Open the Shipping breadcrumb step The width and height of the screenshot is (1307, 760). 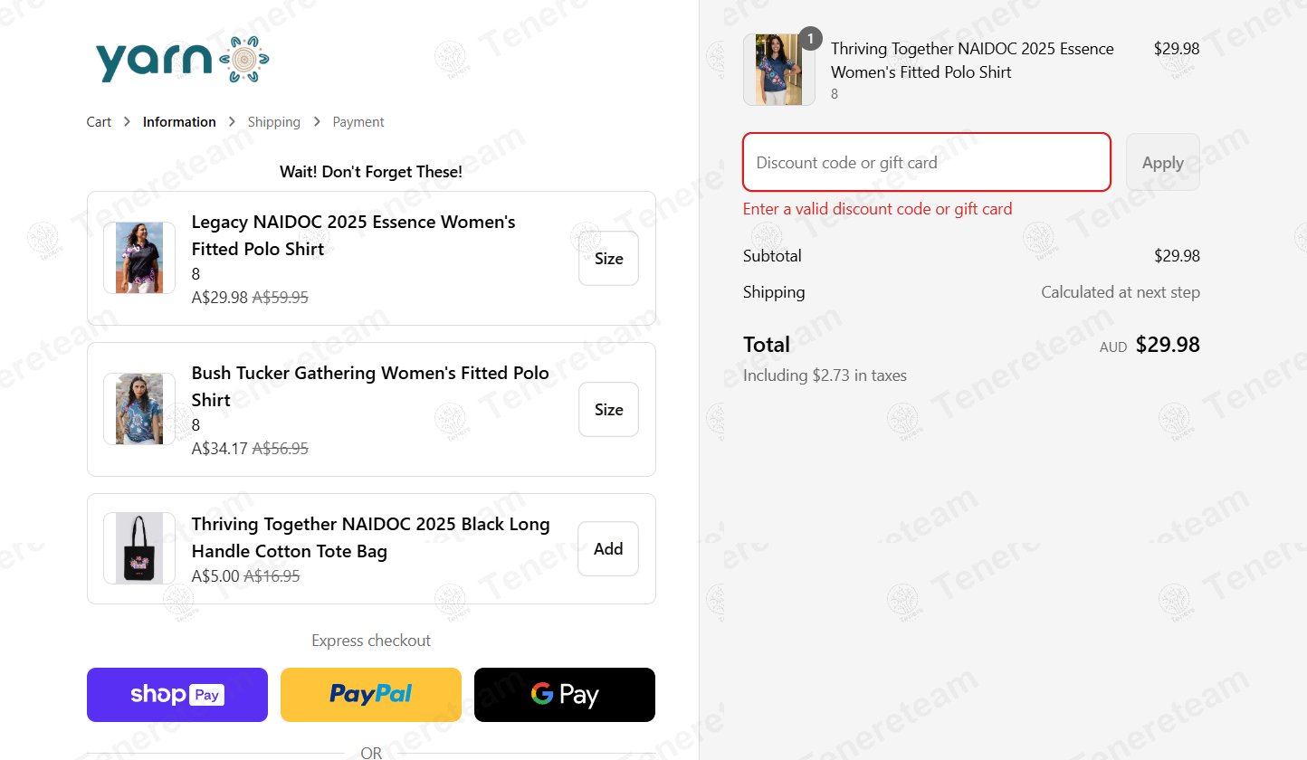tap(273, 122)
